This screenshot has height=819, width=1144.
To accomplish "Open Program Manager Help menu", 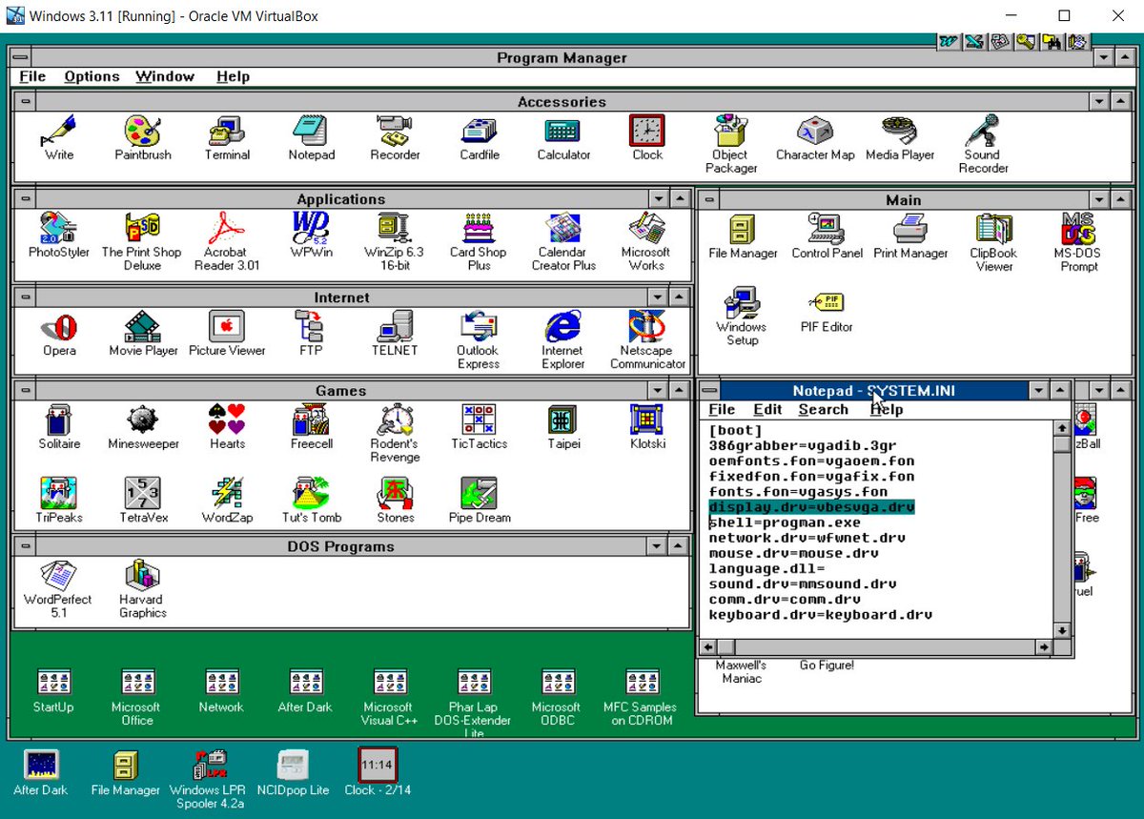I will point(233,76).
